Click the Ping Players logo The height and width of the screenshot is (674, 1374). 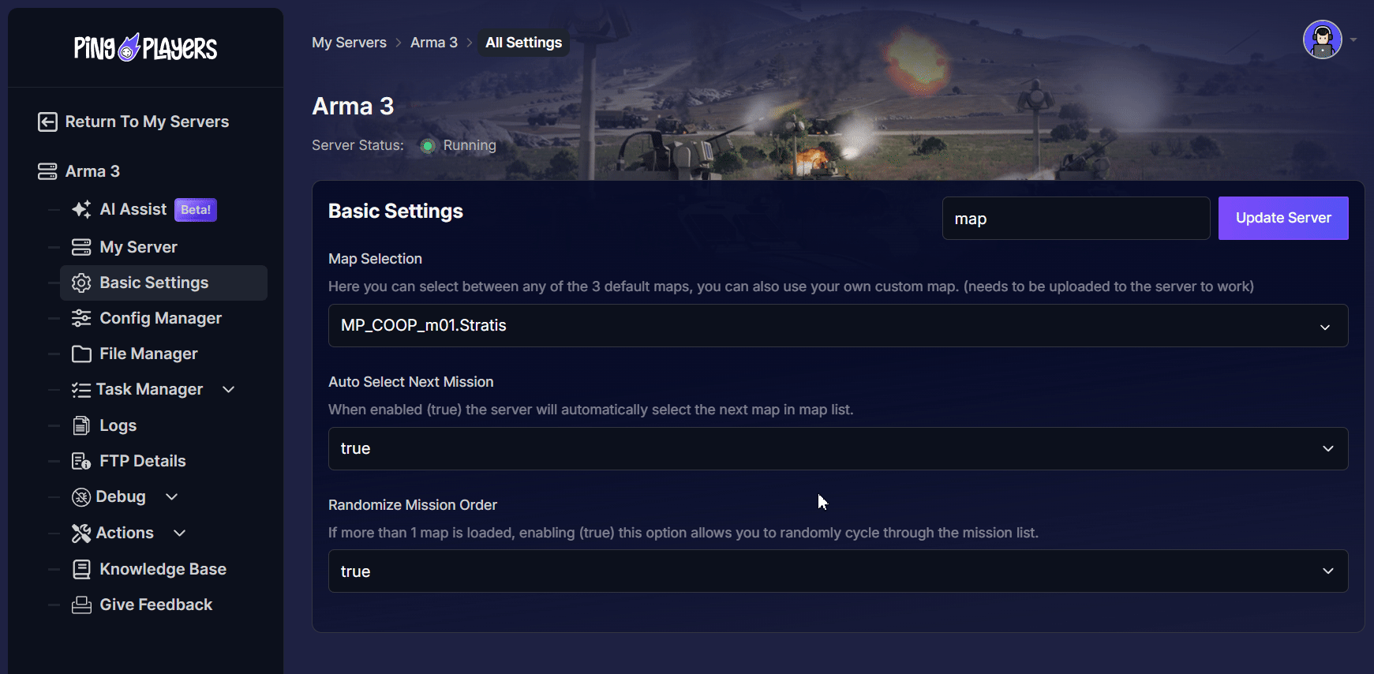point(145,48)
